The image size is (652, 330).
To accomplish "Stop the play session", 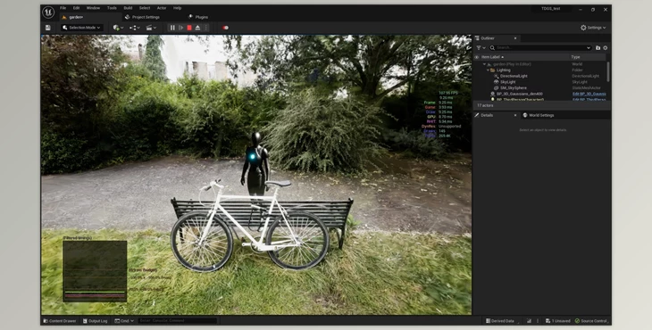I will (x=189, y=28).
